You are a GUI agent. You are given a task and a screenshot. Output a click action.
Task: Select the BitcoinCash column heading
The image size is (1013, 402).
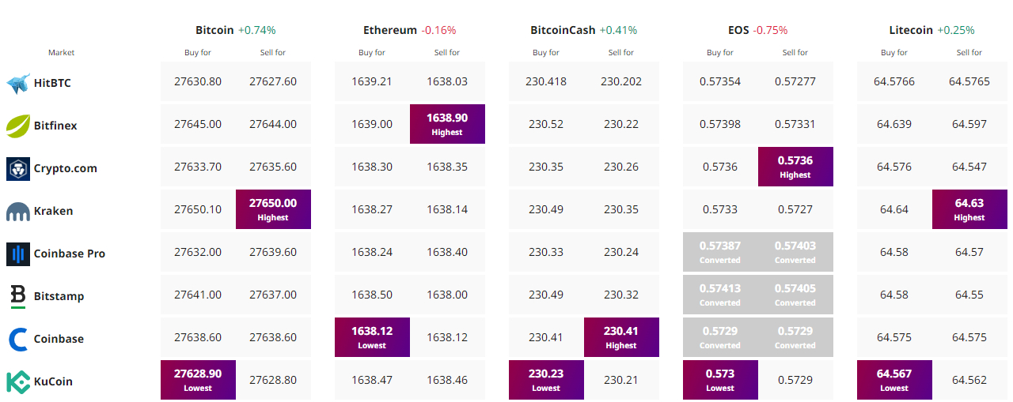point(563,30)
